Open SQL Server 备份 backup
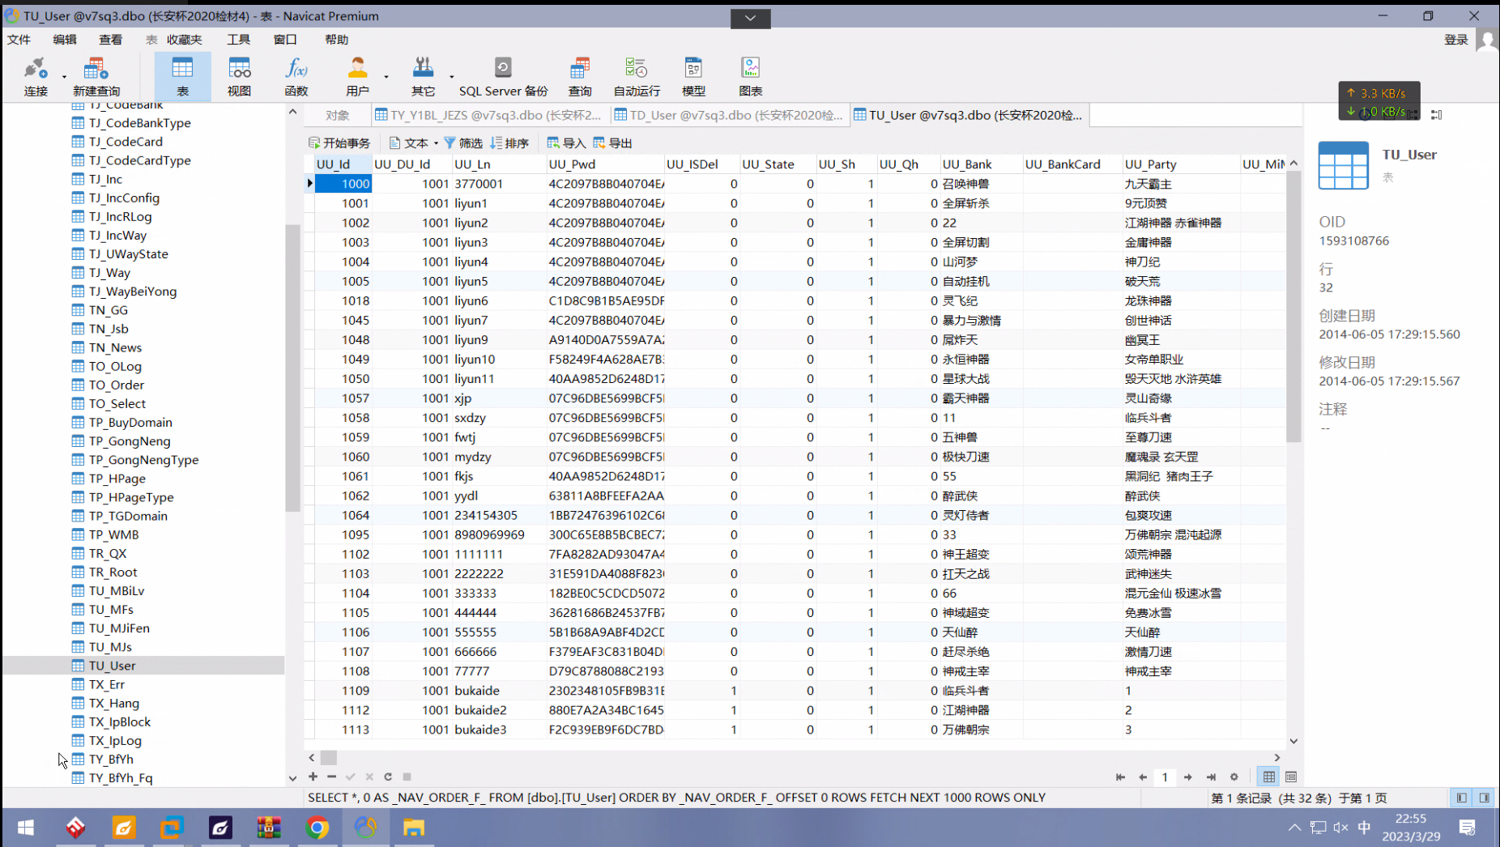This screenshot has height=847, width=1500. (503, 77)
